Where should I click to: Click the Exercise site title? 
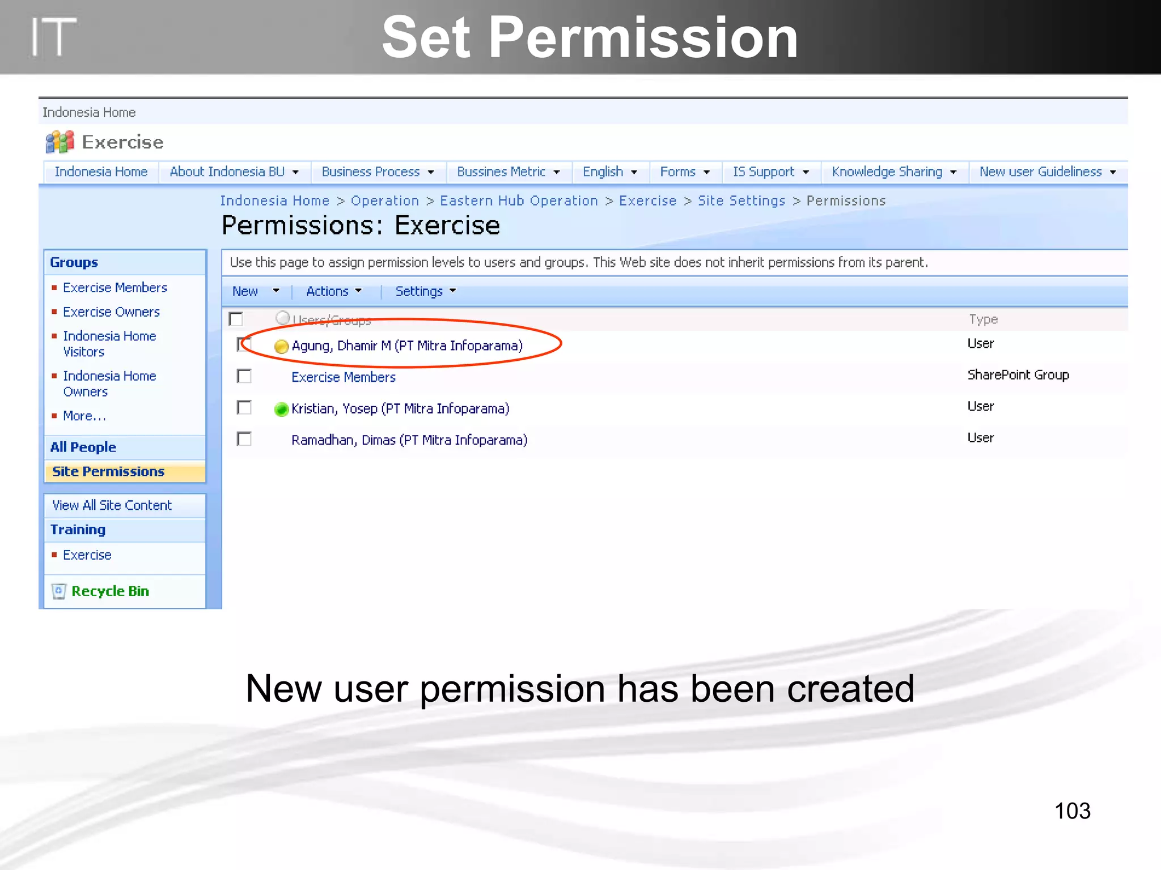(x=123, y=142)
